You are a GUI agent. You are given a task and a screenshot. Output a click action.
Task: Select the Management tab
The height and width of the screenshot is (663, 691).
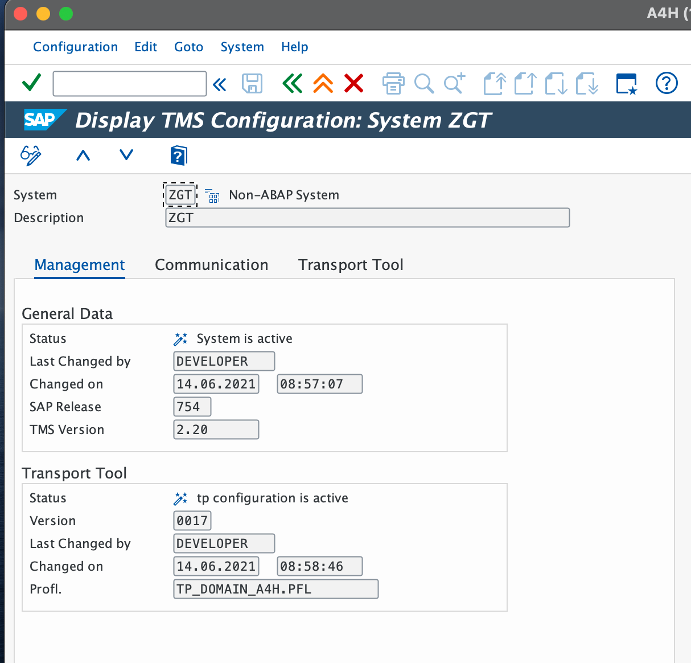click(80, 265)
